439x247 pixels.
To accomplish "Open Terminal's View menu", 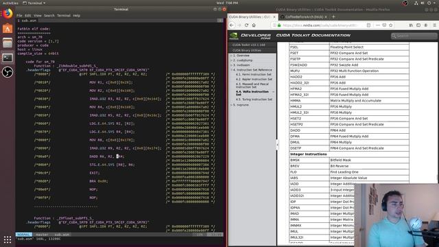I will point(38,15).
